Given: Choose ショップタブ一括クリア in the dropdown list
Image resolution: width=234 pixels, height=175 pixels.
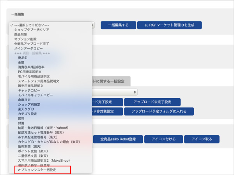Looking at the screenshot, I should pos(32,30).
